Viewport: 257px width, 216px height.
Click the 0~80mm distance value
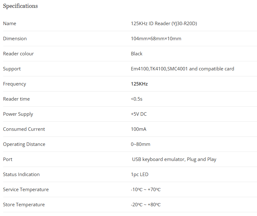pos(140,144)
